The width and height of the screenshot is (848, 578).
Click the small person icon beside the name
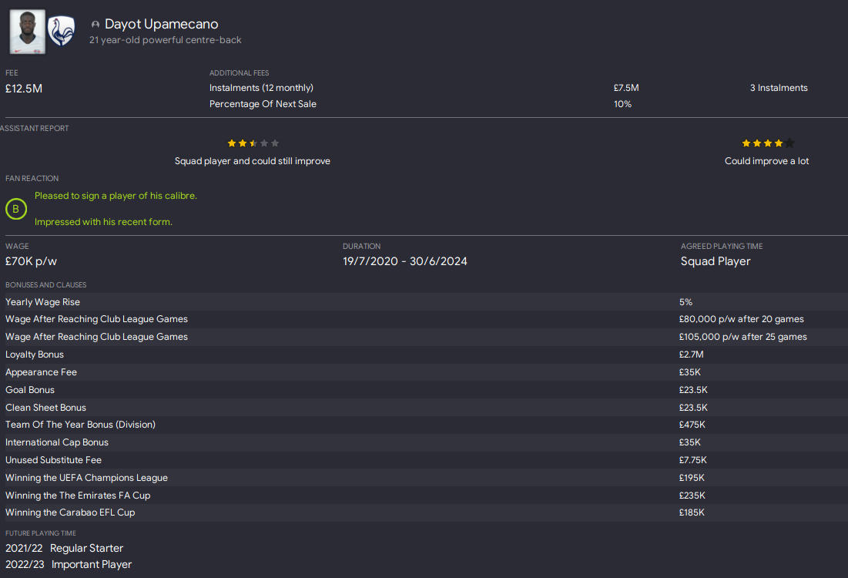coord(96,25)
